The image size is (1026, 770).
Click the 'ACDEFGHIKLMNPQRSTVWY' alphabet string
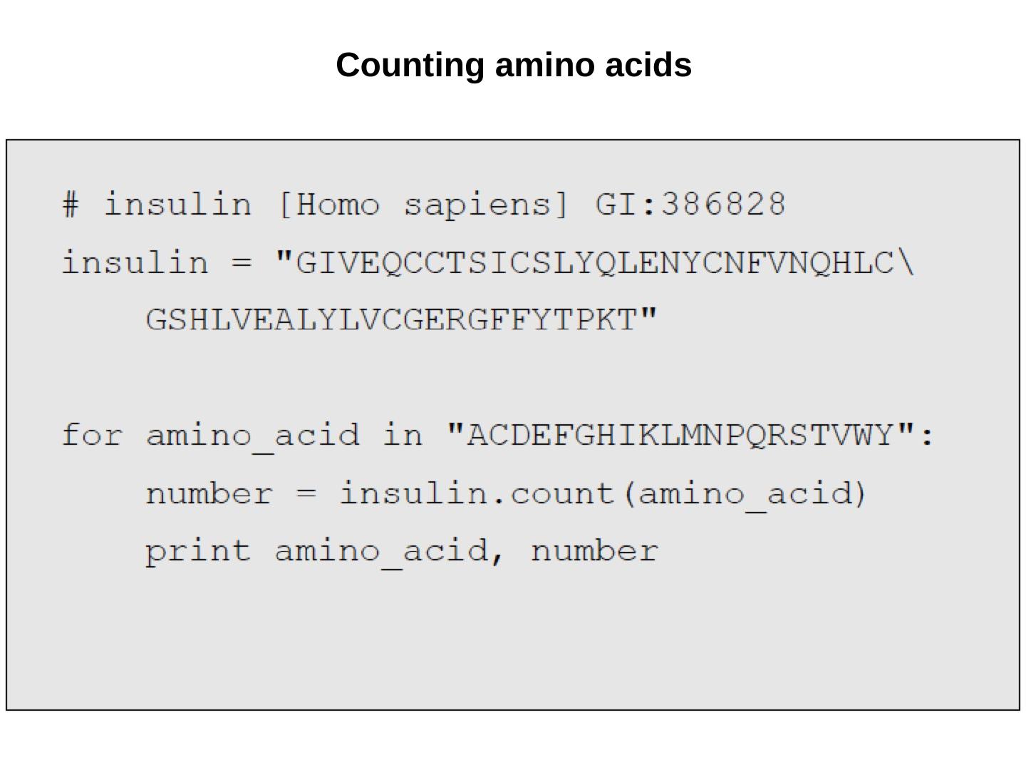[679, 435]
